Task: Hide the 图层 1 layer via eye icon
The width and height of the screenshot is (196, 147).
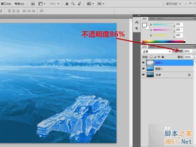Action: 143,69
